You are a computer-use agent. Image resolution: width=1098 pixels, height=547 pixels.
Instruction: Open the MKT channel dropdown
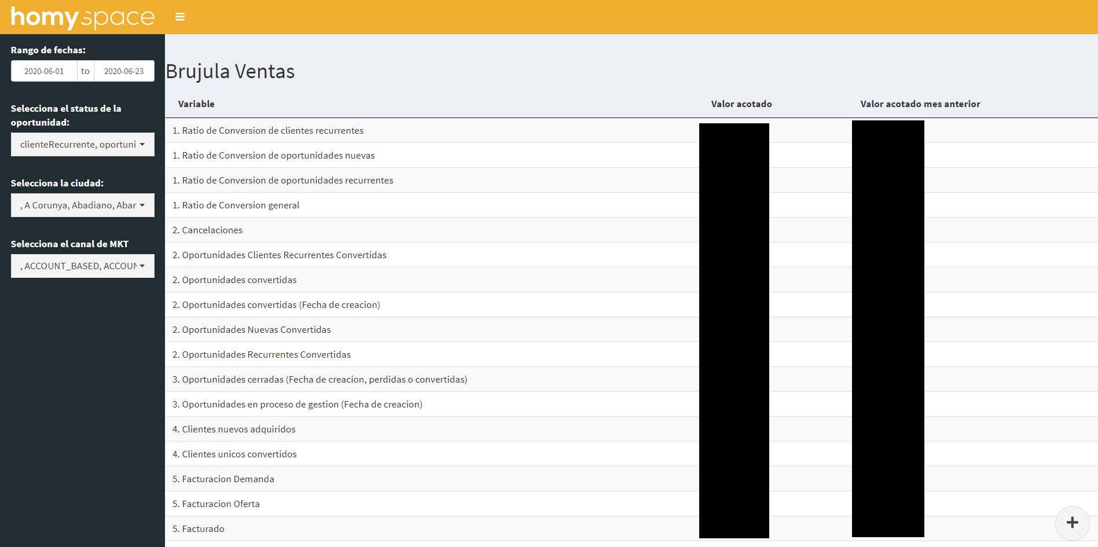click(82, 266)
